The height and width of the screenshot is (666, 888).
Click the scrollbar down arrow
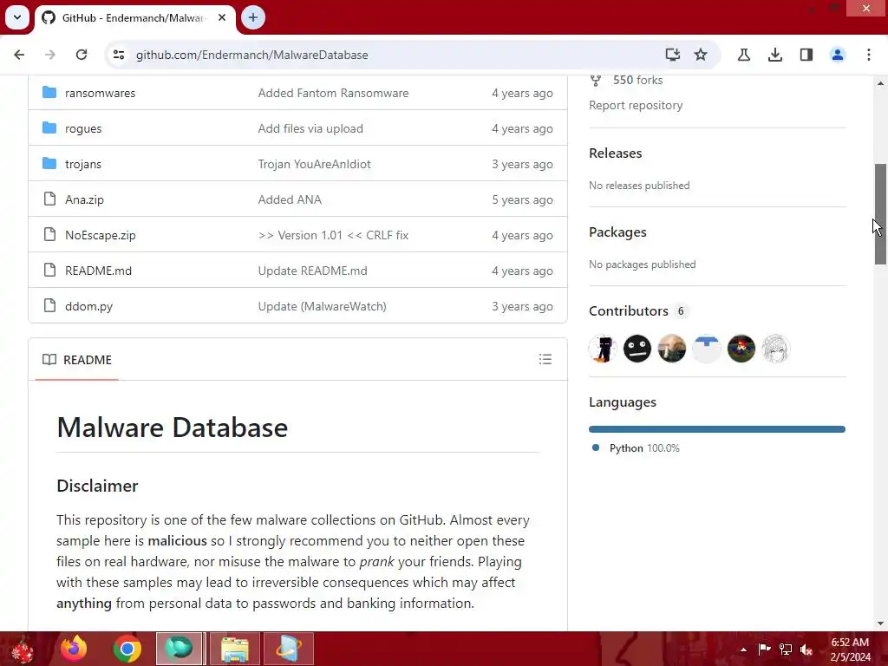(x=880, y=624)
